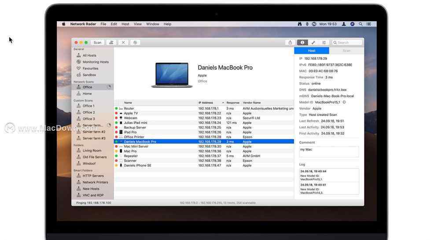This screenshot has height=240, width=434.
Task: Open the Help menu
Action: click(167, 24)
